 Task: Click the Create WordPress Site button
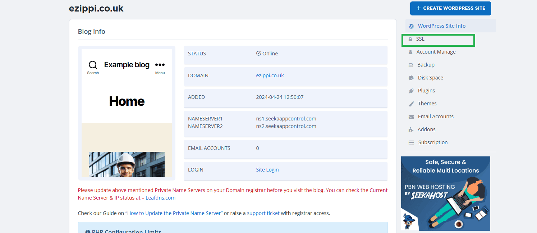[x=451, y=8]
